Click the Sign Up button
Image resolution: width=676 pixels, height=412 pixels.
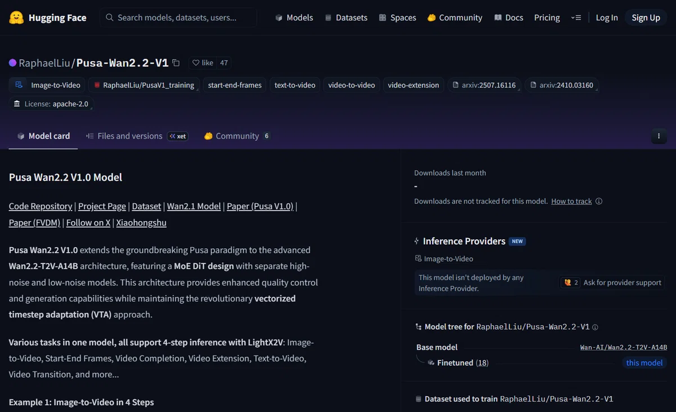[x=646, y=17]
